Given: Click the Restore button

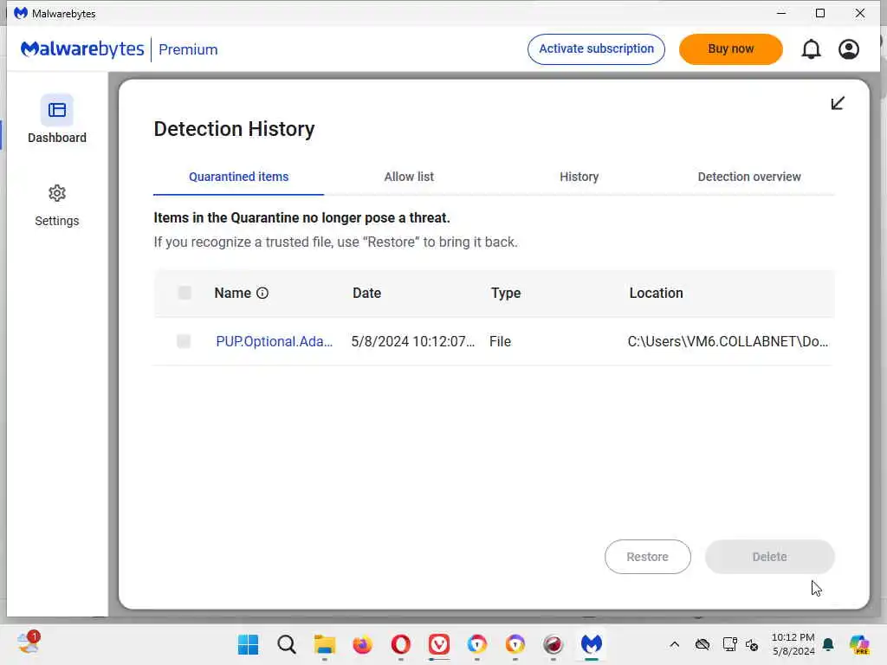Looking at the screenshot, I should 647,557.
